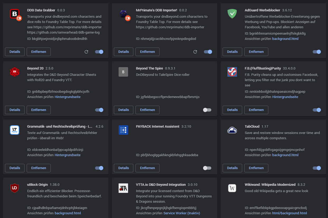Open Beyond 20 Hintergrundseite link

click(68, 97)
